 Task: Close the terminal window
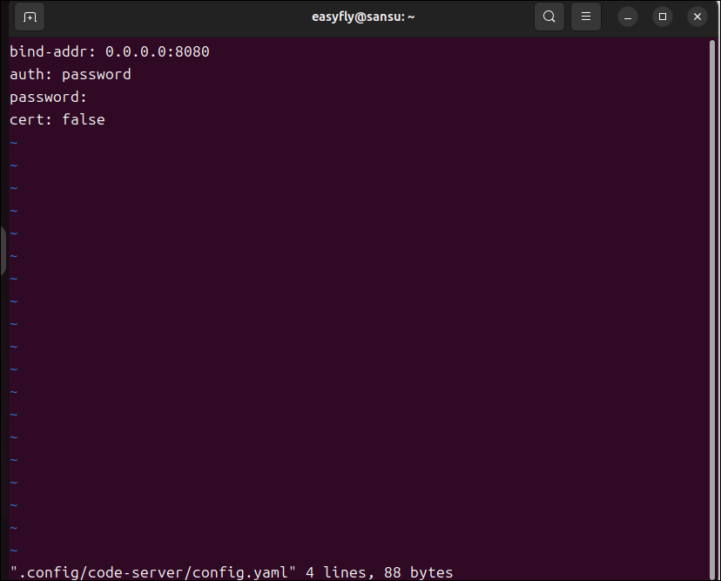tap(697, 17)
